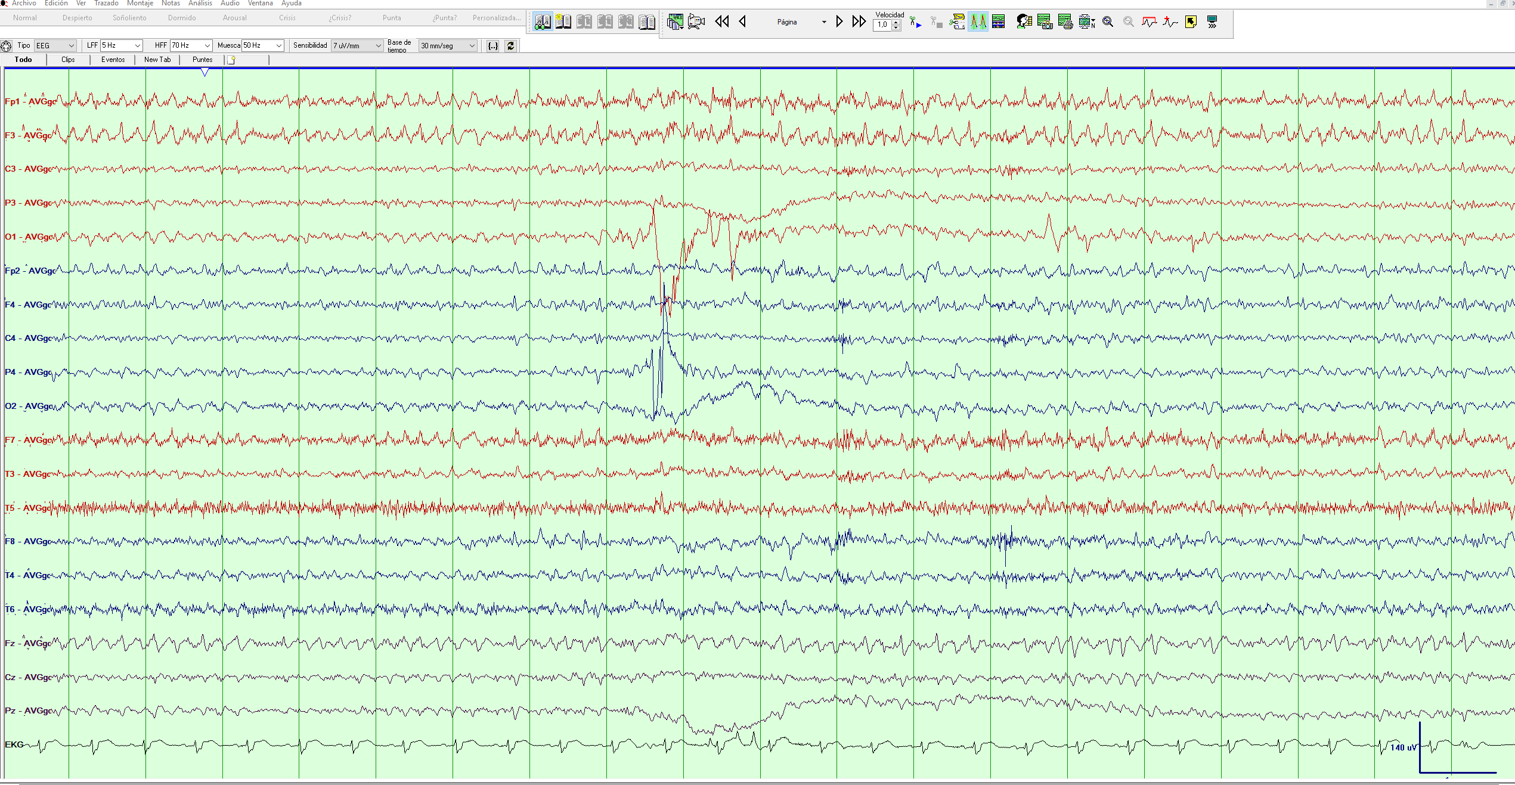The height and width of the screenshot is (785, 1515).
Task: Click the refresh arrows button after {..}
Action: (511, 46)
